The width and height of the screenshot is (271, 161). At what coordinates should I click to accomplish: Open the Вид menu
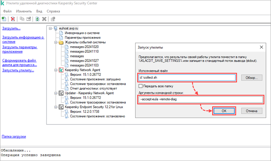[x=39, y=11]
